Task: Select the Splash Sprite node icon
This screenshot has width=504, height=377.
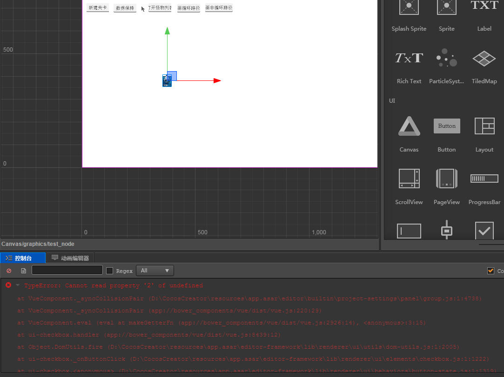Action: pos(409,7)
